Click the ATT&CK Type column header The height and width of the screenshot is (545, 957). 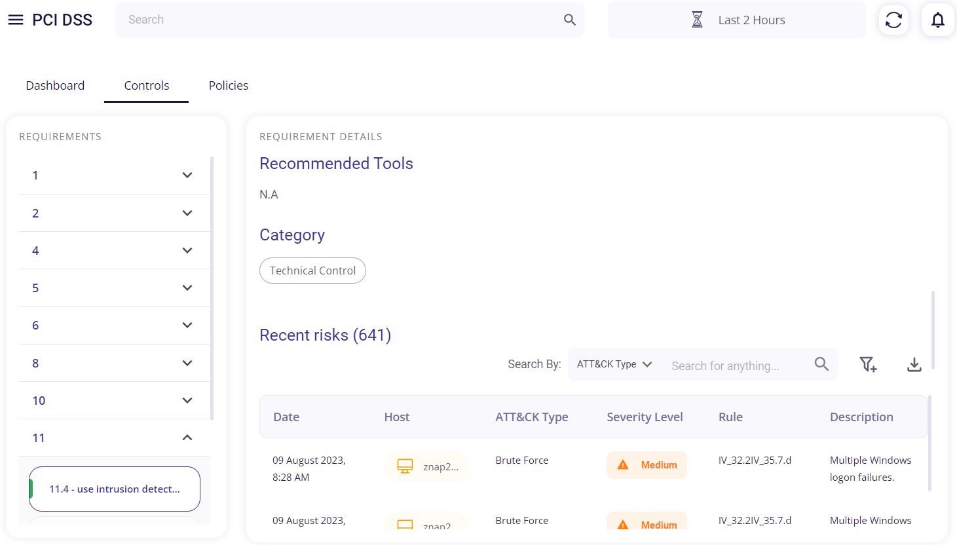pyautogui.click(x=532, y=417)
